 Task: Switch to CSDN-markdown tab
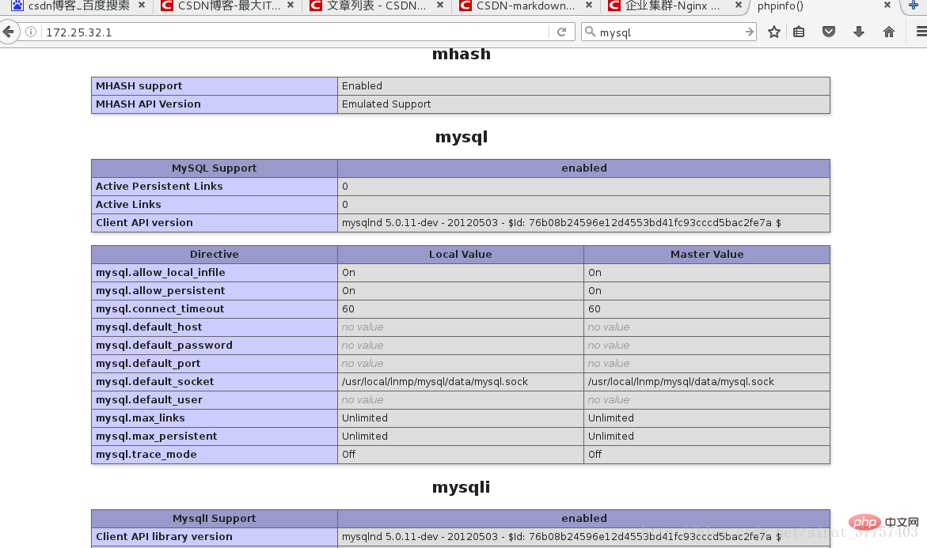pyautogui.click(x=526, y=6)
